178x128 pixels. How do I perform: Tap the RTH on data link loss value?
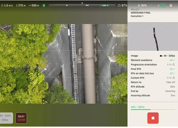pos(172,73)
